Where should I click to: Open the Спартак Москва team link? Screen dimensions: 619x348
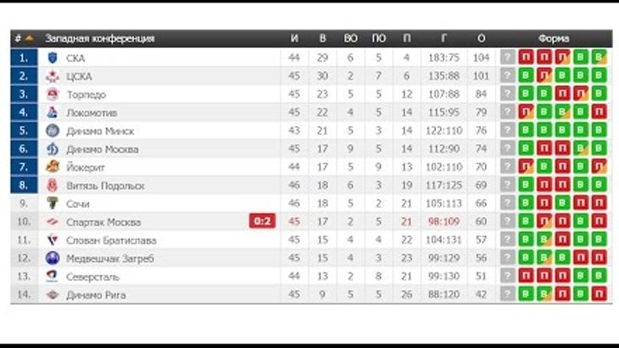pos(103,222)
